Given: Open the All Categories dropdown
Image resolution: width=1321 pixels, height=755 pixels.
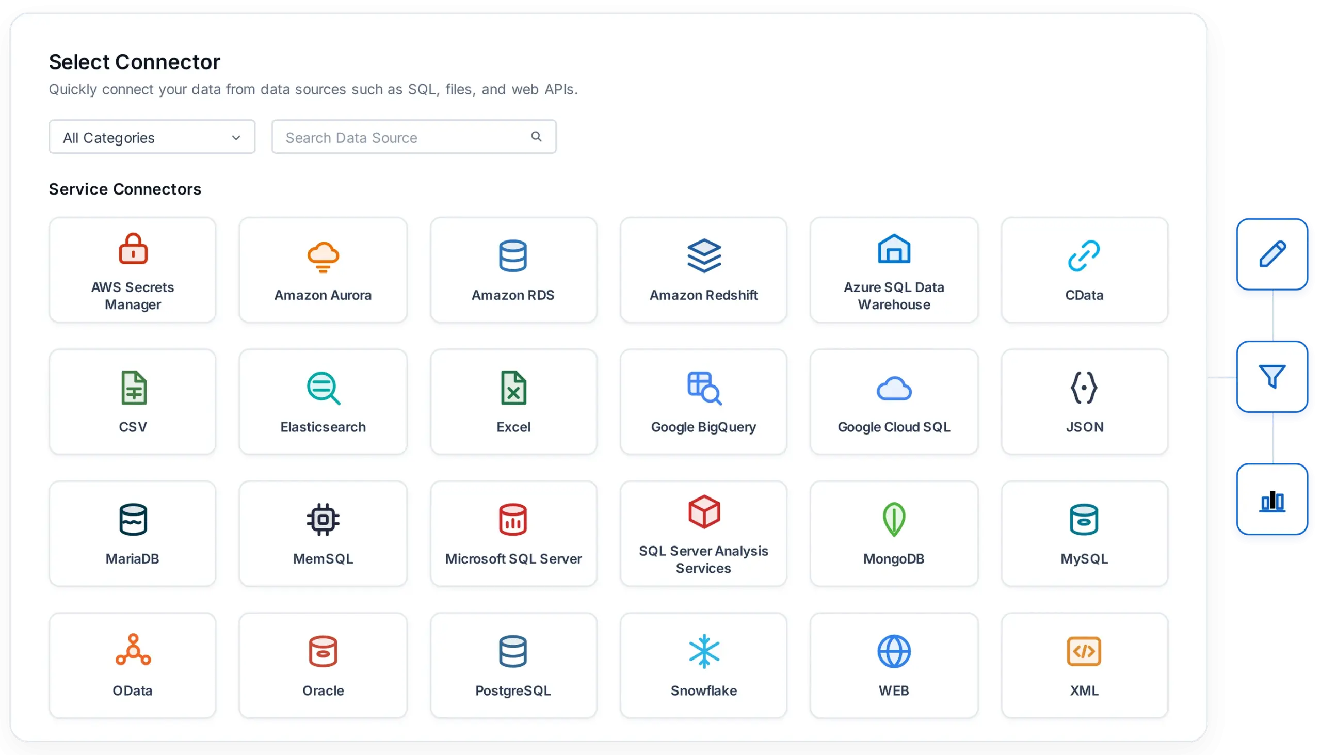Looking at the screenshot, I should [x=152, y=137].
